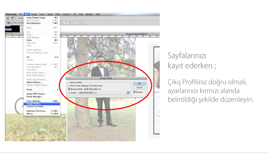Choose Fill... from Edit menu

pyautogui.click(x=42, y=57)
